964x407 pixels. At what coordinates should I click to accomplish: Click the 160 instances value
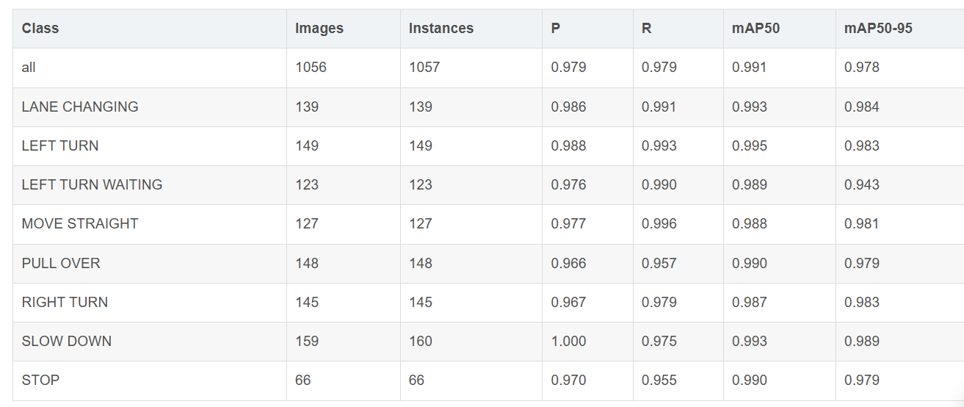point(421,341)
